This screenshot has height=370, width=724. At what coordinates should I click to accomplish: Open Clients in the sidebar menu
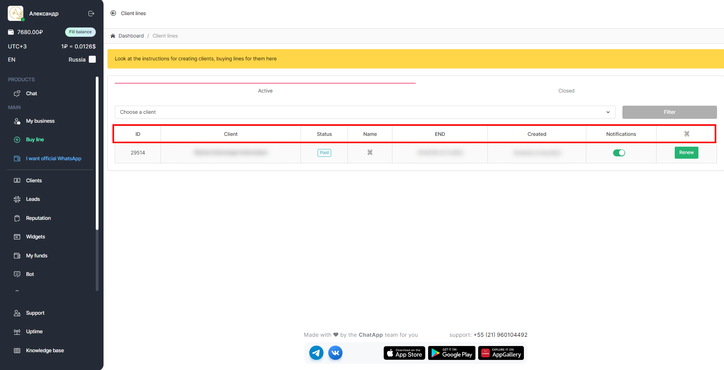click(x=34, y=181)
